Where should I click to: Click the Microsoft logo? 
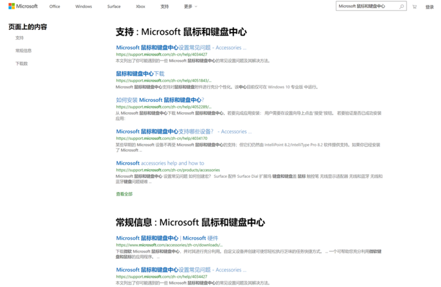point(23,6)
